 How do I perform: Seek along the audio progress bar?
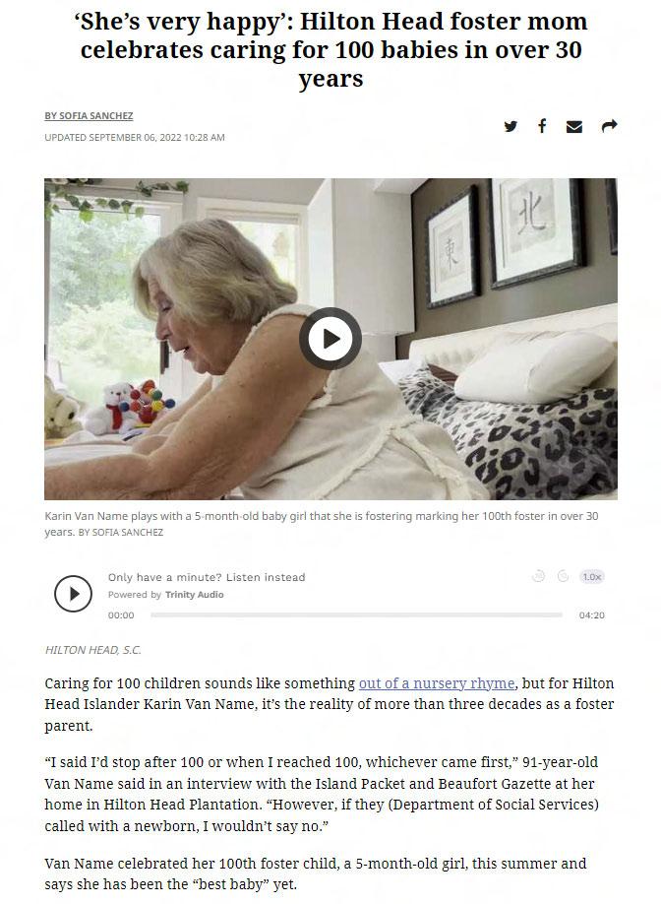pos(356,615)
